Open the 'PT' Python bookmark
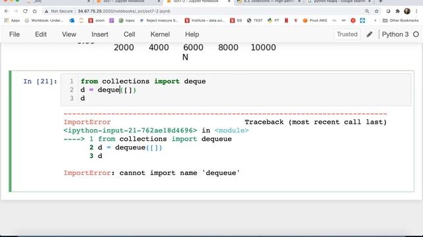This screenshot has width=423, height=237. coord(273,20)
